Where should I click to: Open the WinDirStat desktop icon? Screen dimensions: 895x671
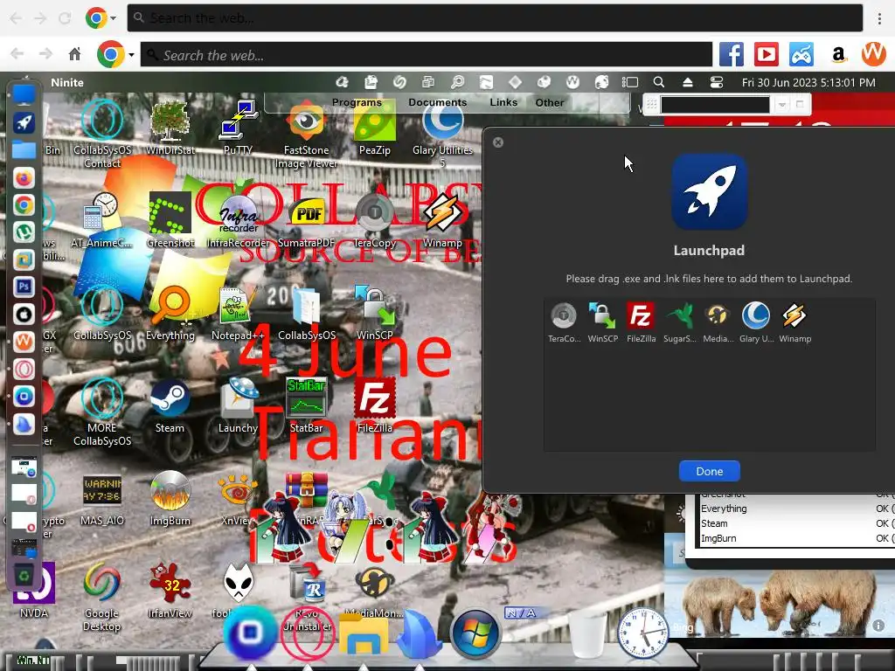(170, 128)
